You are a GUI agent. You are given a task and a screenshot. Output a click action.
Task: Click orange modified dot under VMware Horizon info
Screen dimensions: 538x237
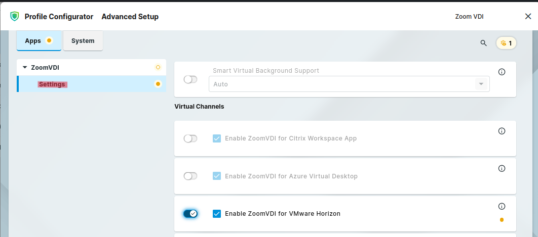pos(502,220)
